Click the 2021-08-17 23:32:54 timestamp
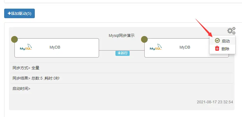The width and height of the screenshot is (242, 117). [215, 102]
